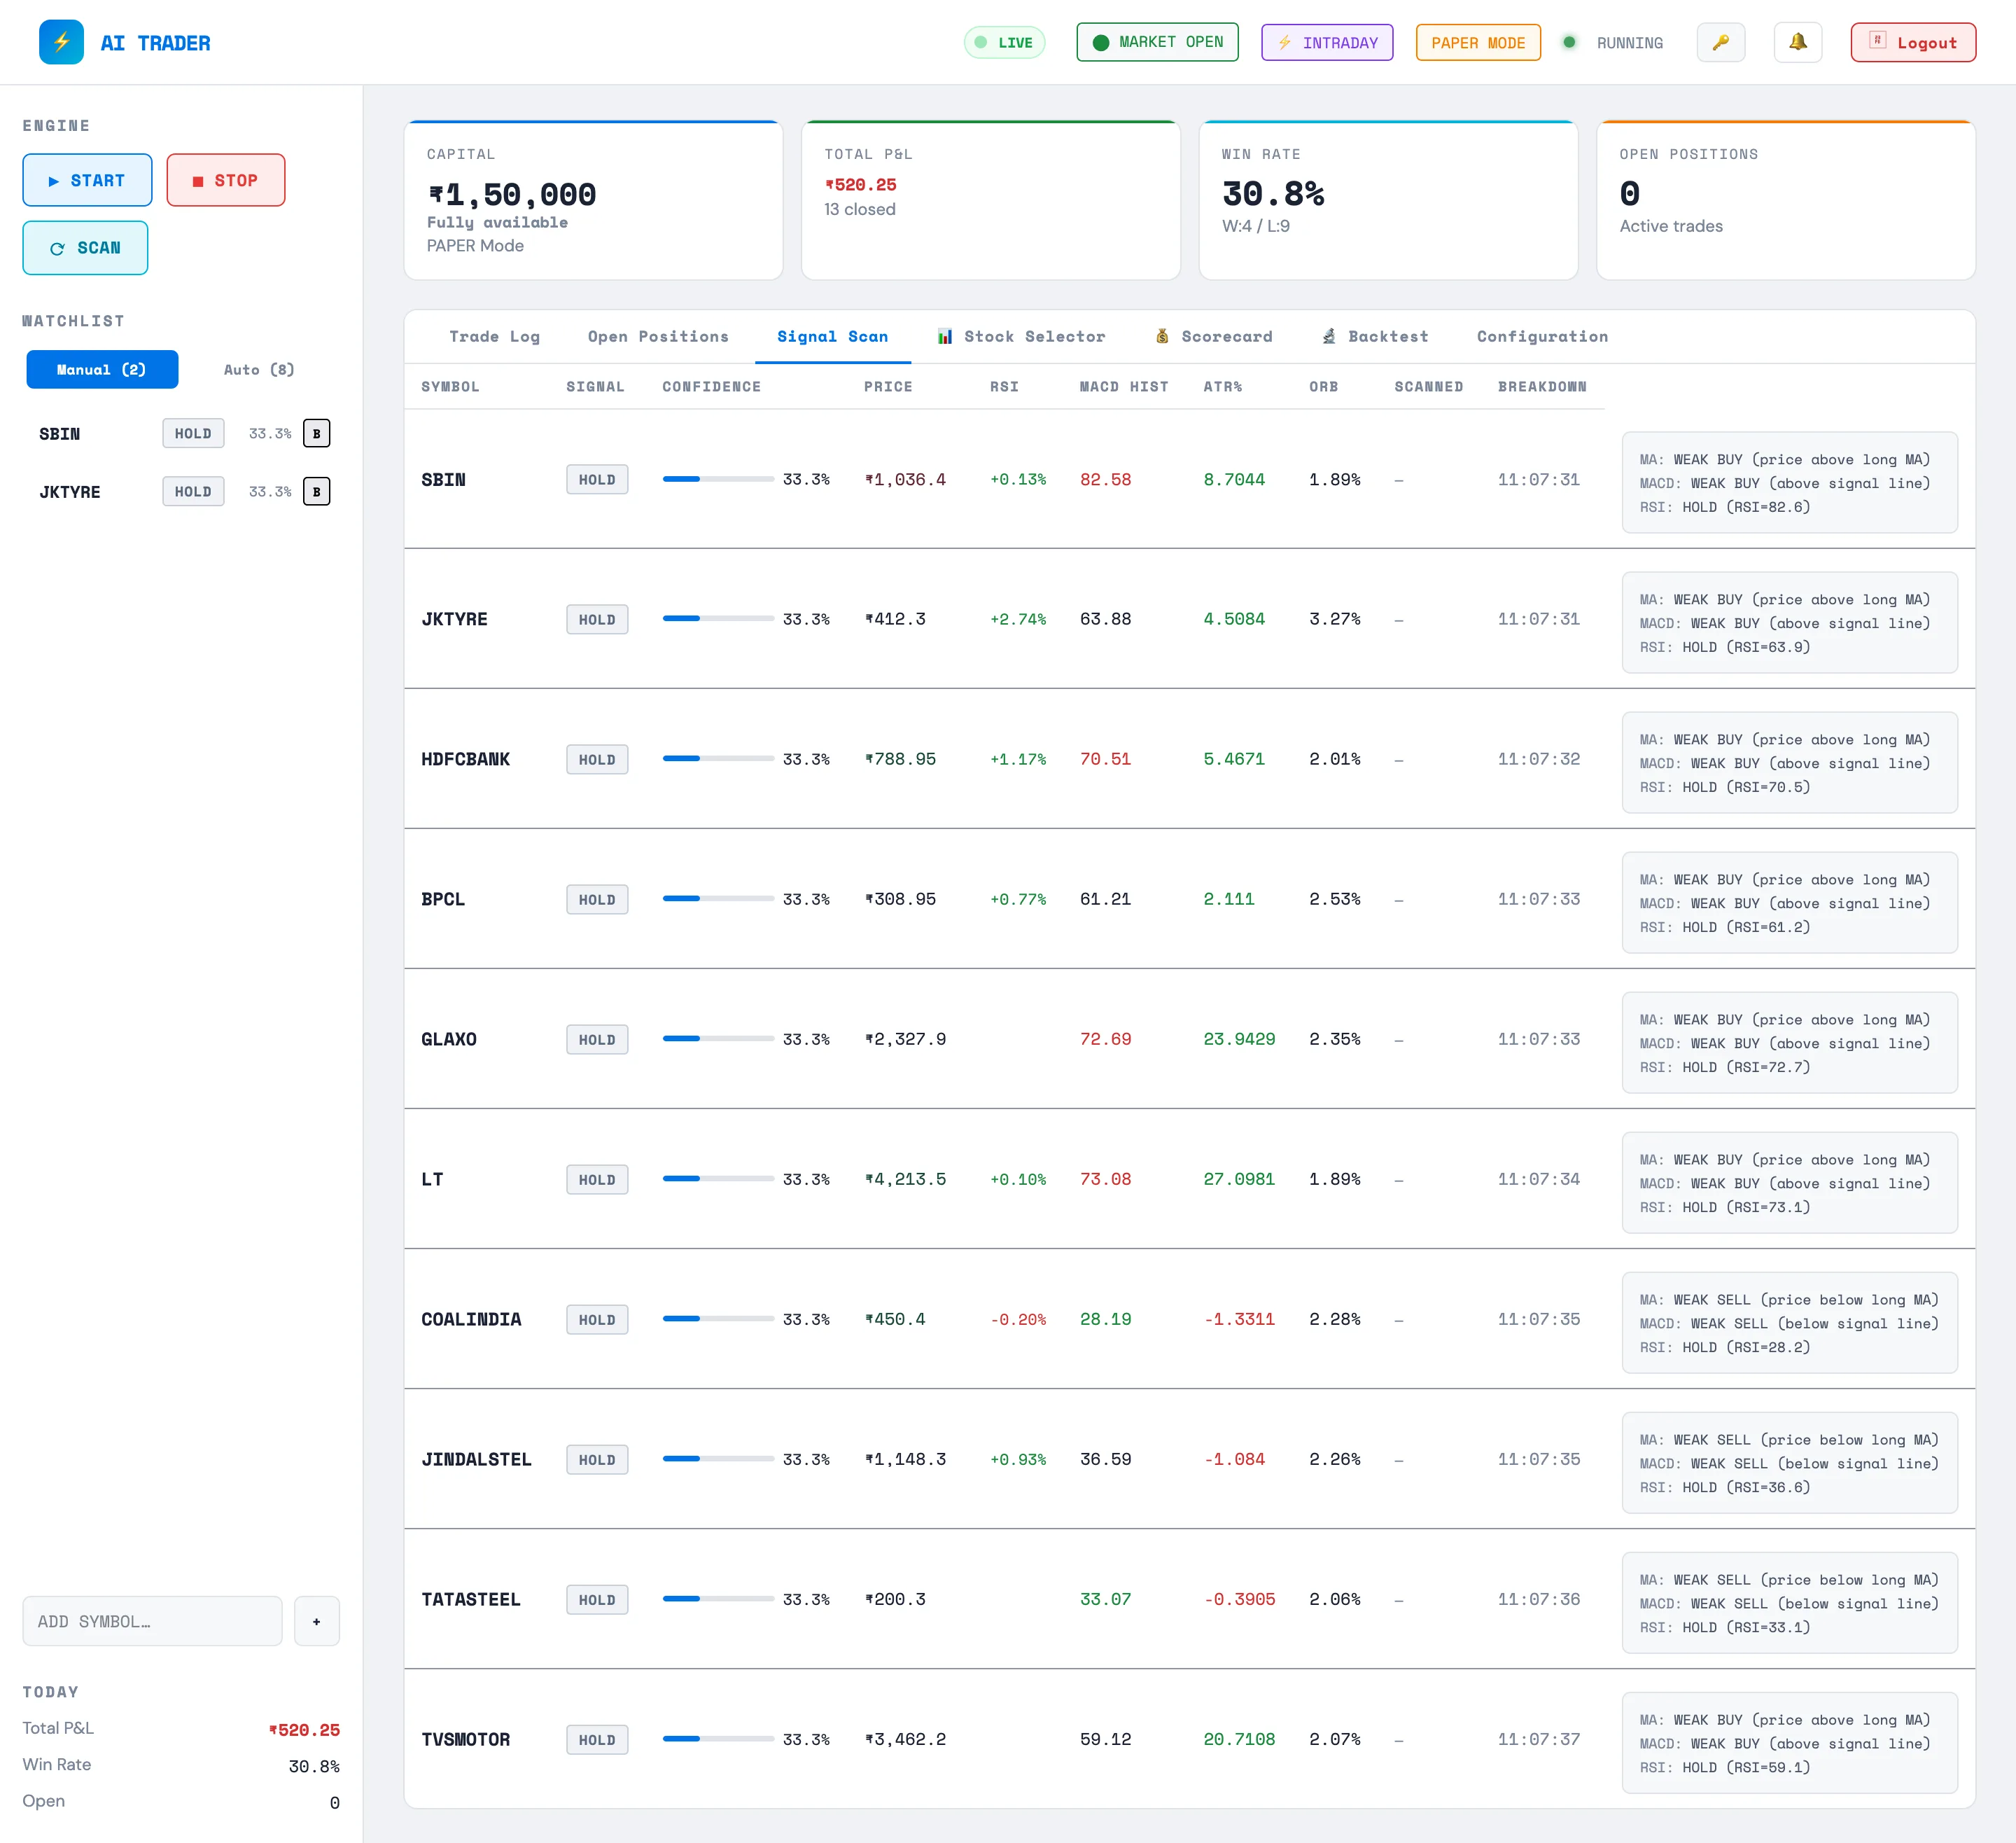Screen dimensions: 2016x1843
Task: Start the trading engine
Action: (87, 180)
